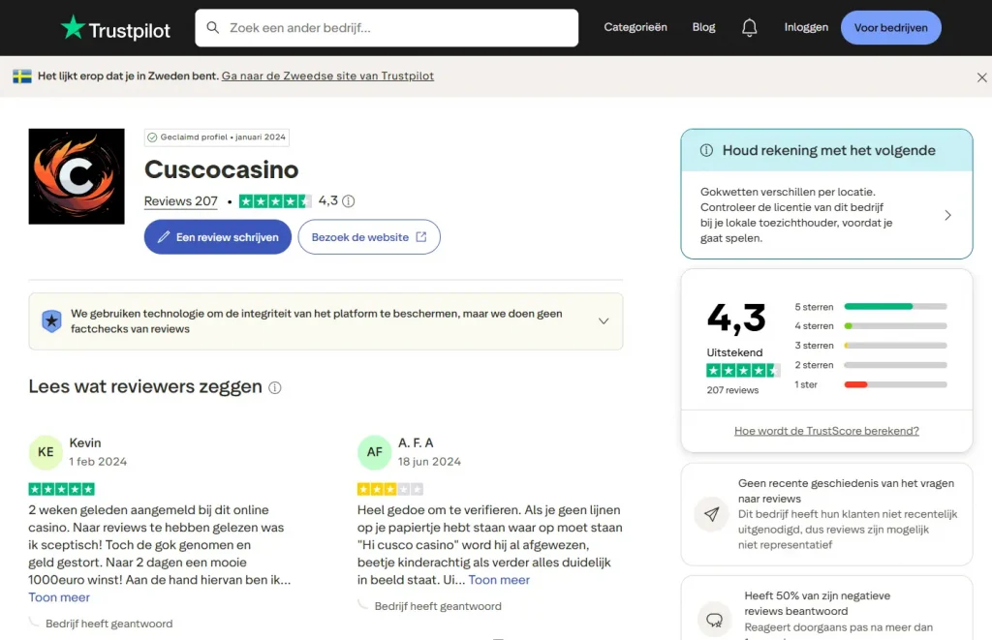Screen dimensions: 992x640
Task: Click info icon next to 'Lees wat reviewers zeggen'
Action: point(274,387)
